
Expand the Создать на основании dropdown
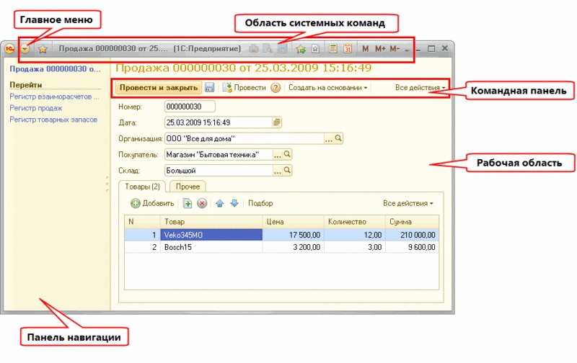[328, 88]
